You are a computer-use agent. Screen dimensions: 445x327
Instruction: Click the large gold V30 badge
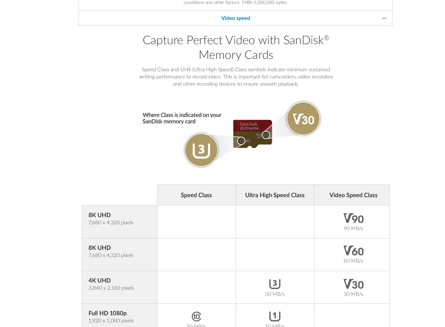coord(303,119)
